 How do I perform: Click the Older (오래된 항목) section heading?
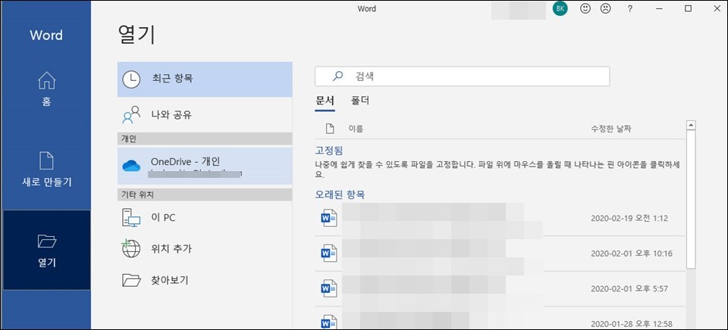tap(340, 195)
